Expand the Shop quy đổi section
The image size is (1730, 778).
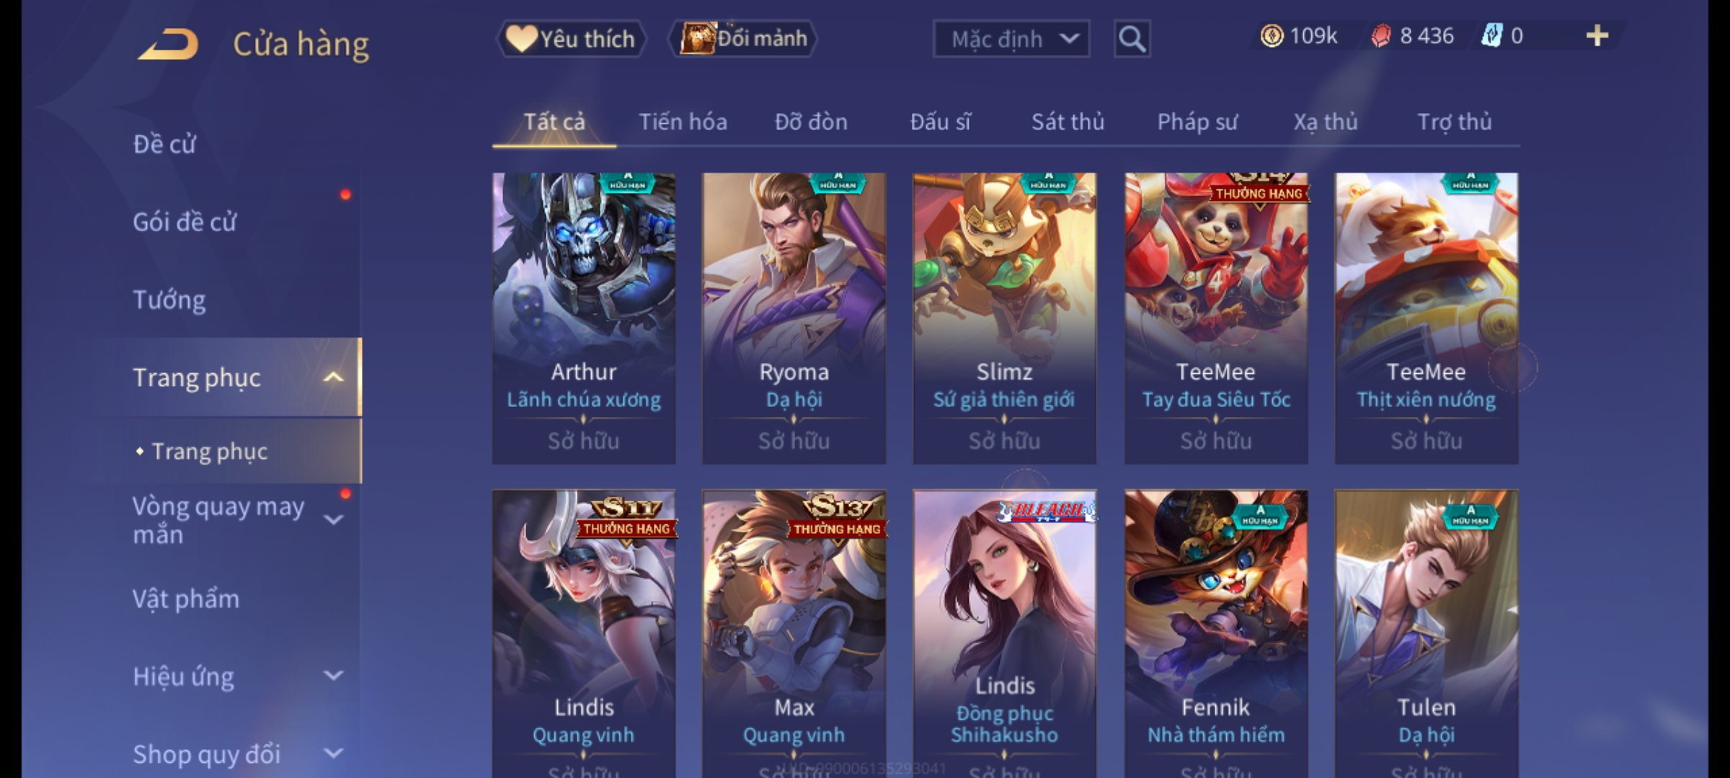333,754
